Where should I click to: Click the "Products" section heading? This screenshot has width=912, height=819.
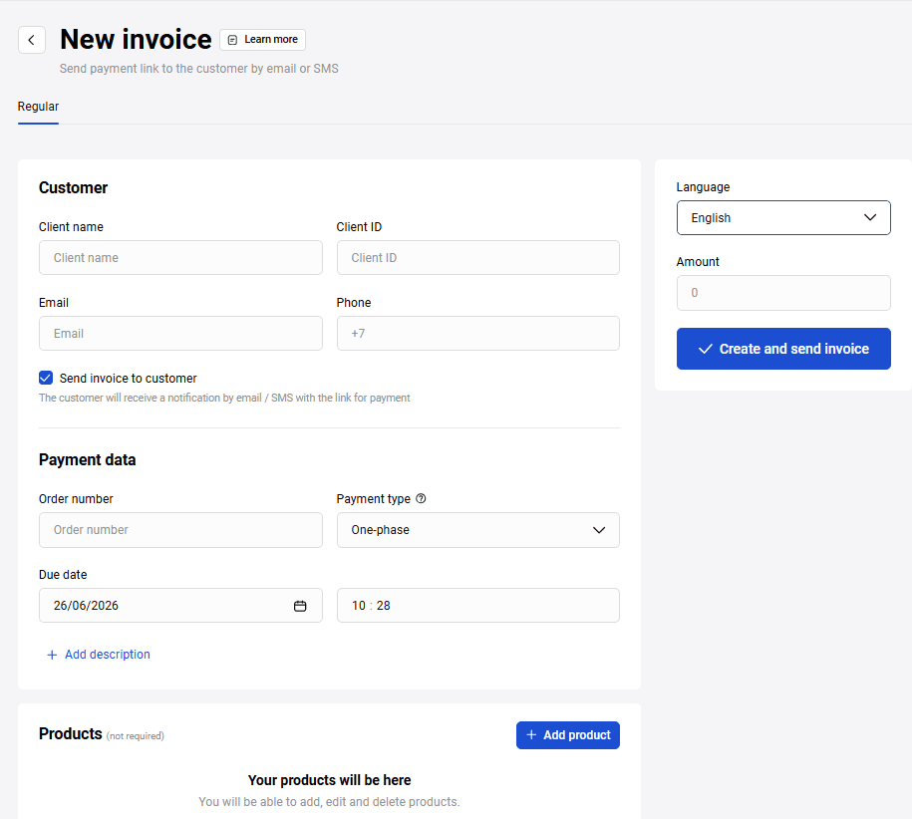[x=71, y=733]
